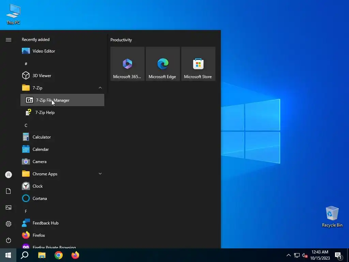Viewport: 349px width, 262px height.
Task: Open Calendar app
Action: (62, 149)
